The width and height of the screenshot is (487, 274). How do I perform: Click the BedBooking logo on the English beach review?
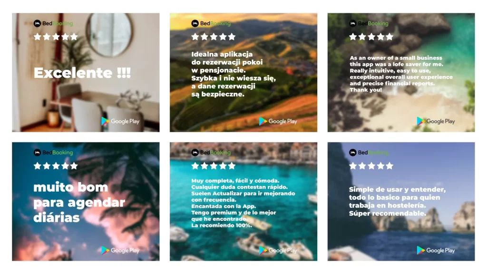click(369, 23)
